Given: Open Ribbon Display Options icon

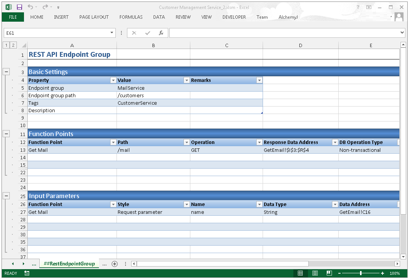Looking at the screenshot, I should [x=369, y=7].
